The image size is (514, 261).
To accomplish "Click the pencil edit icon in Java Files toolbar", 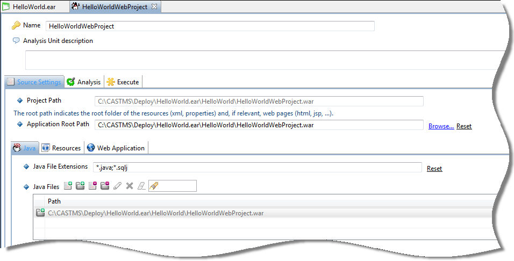I will click(x=117, y=186).
